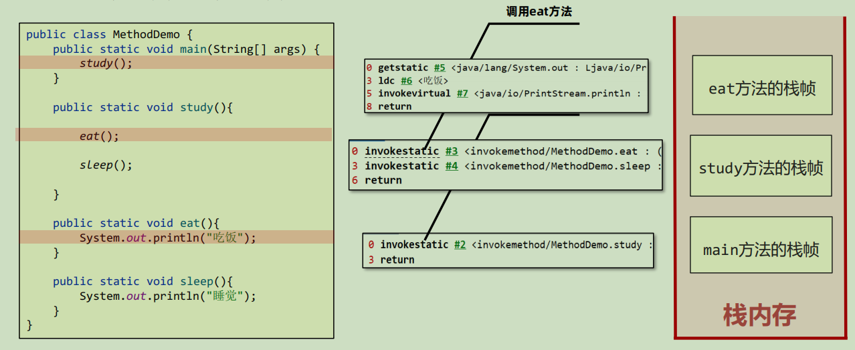Click the 'public static void study(){' line
855x350 pixels.
tap(142, 107)
